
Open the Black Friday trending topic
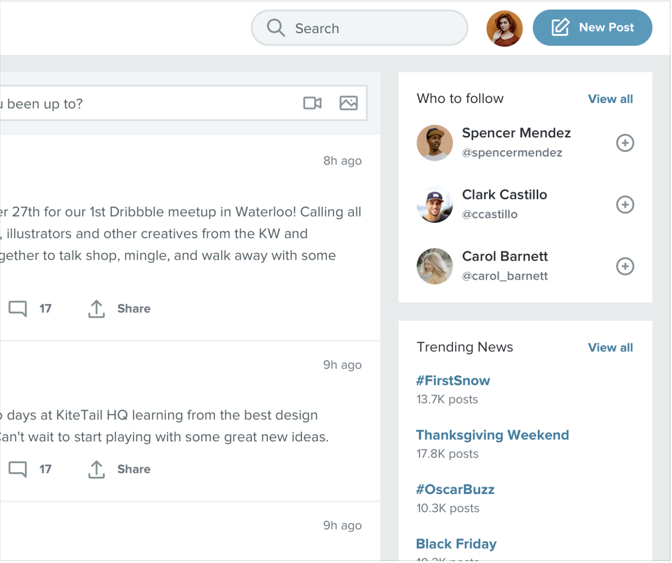click(x=456, y=544)
